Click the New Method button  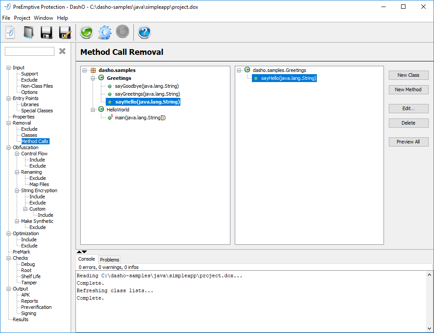pyautogui.click(x=408, y=90)
